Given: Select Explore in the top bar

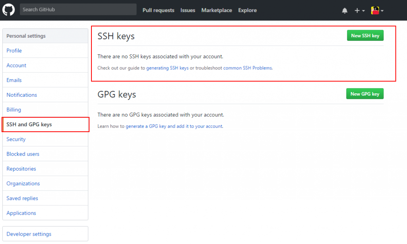Looking at the screenshot, I should (247, 10).
